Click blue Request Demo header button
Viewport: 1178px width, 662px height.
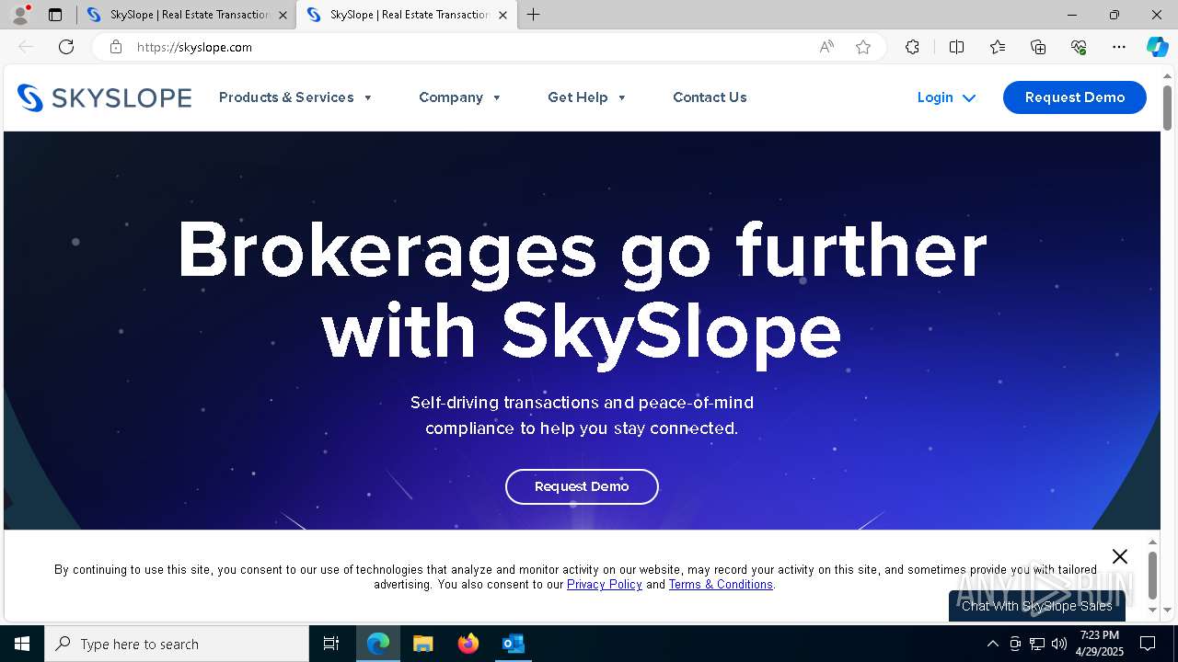(1075, 97)
